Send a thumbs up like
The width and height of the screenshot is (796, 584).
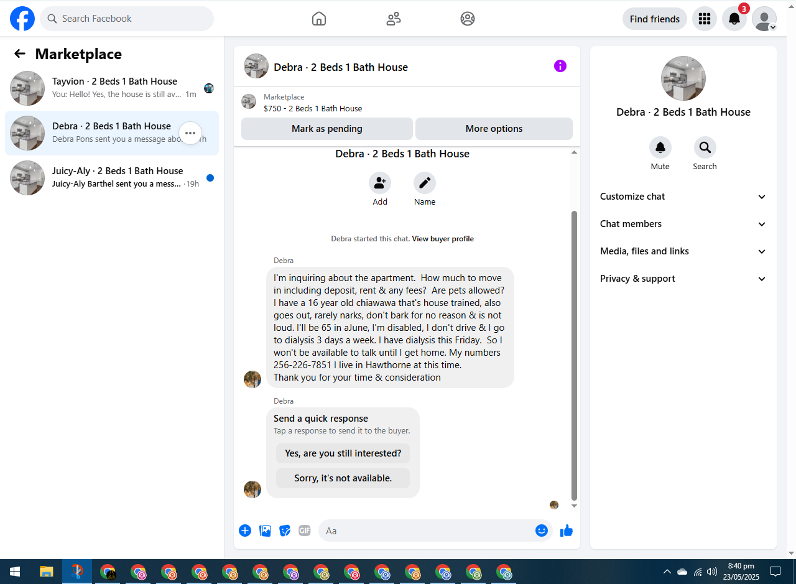point(567,531)
